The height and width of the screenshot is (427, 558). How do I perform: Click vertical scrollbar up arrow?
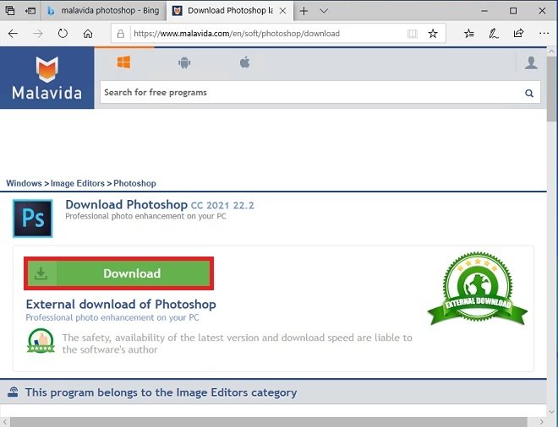click(552, 51)
